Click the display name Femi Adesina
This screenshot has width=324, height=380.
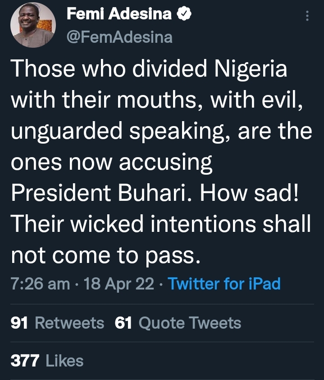point(119,14)
